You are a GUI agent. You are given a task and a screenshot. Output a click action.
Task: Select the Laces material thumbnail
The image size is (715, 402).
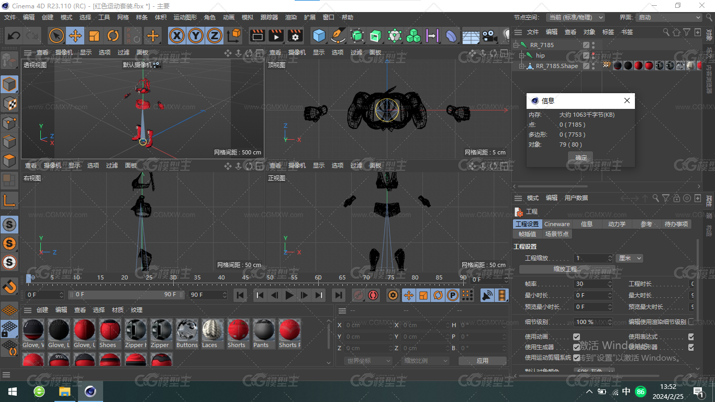coord(213,334)
